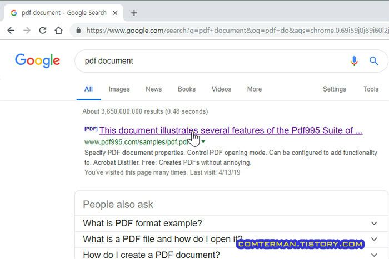Open search Tools
Image resolution: width=389 pixels, height=259 pixels.
[371, 89]
